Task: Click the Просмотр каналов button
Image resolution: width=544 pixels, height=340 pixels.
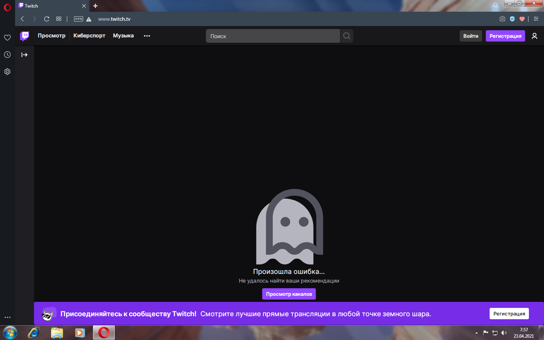Action: pos(289,294)
